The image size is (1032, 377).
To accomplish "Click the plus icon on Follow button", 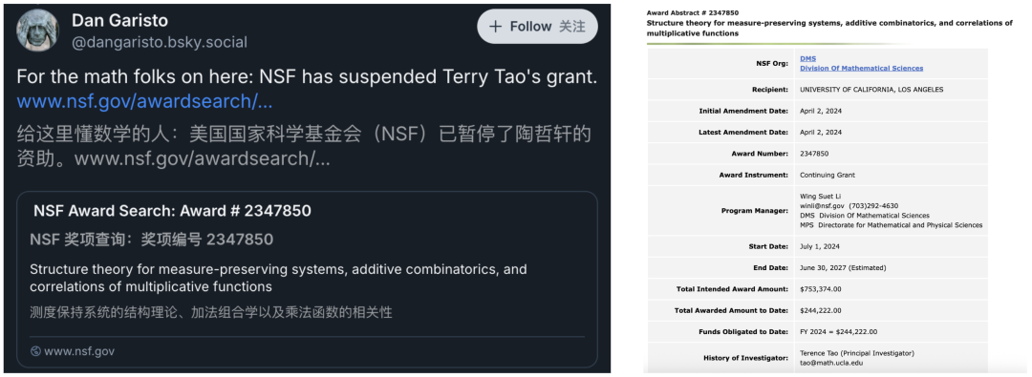I will pyautogui.click(x=495, y=27).
